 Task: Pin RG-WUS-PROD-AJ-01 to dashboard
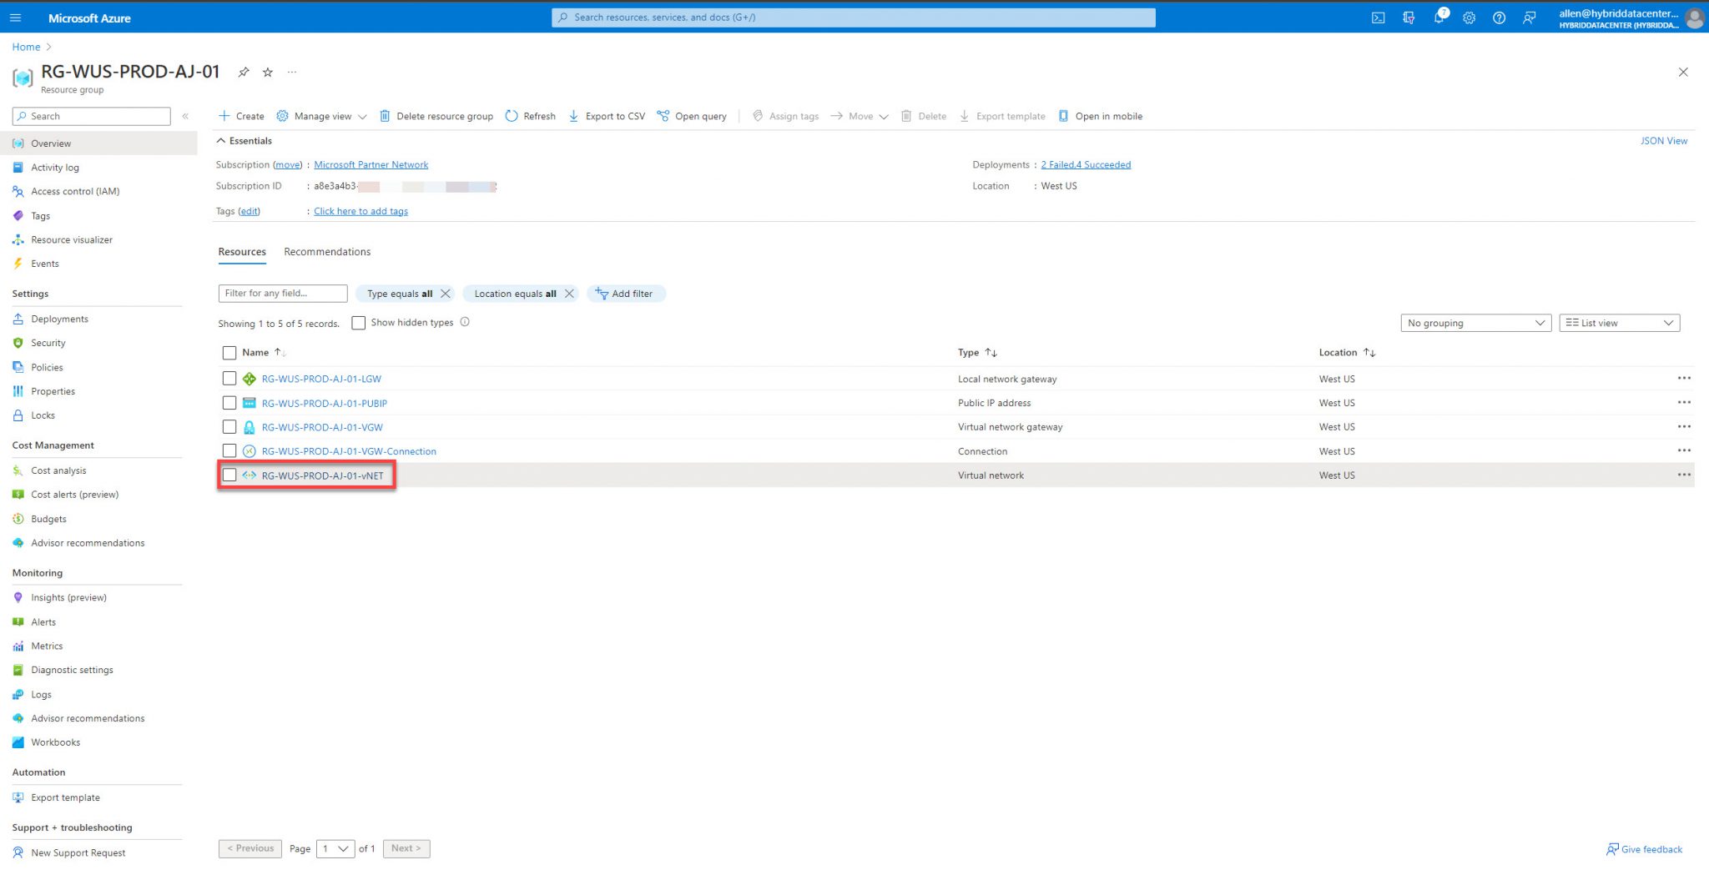243,72
